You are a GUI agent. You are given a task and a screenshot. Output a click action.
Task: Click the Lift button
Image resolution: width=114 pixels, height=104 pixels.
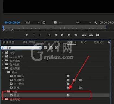(x=84, y=35)
